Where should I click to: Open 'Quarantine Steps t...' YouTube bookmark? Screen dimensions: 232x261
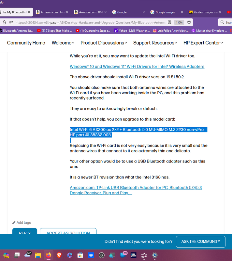click(93, 31)
